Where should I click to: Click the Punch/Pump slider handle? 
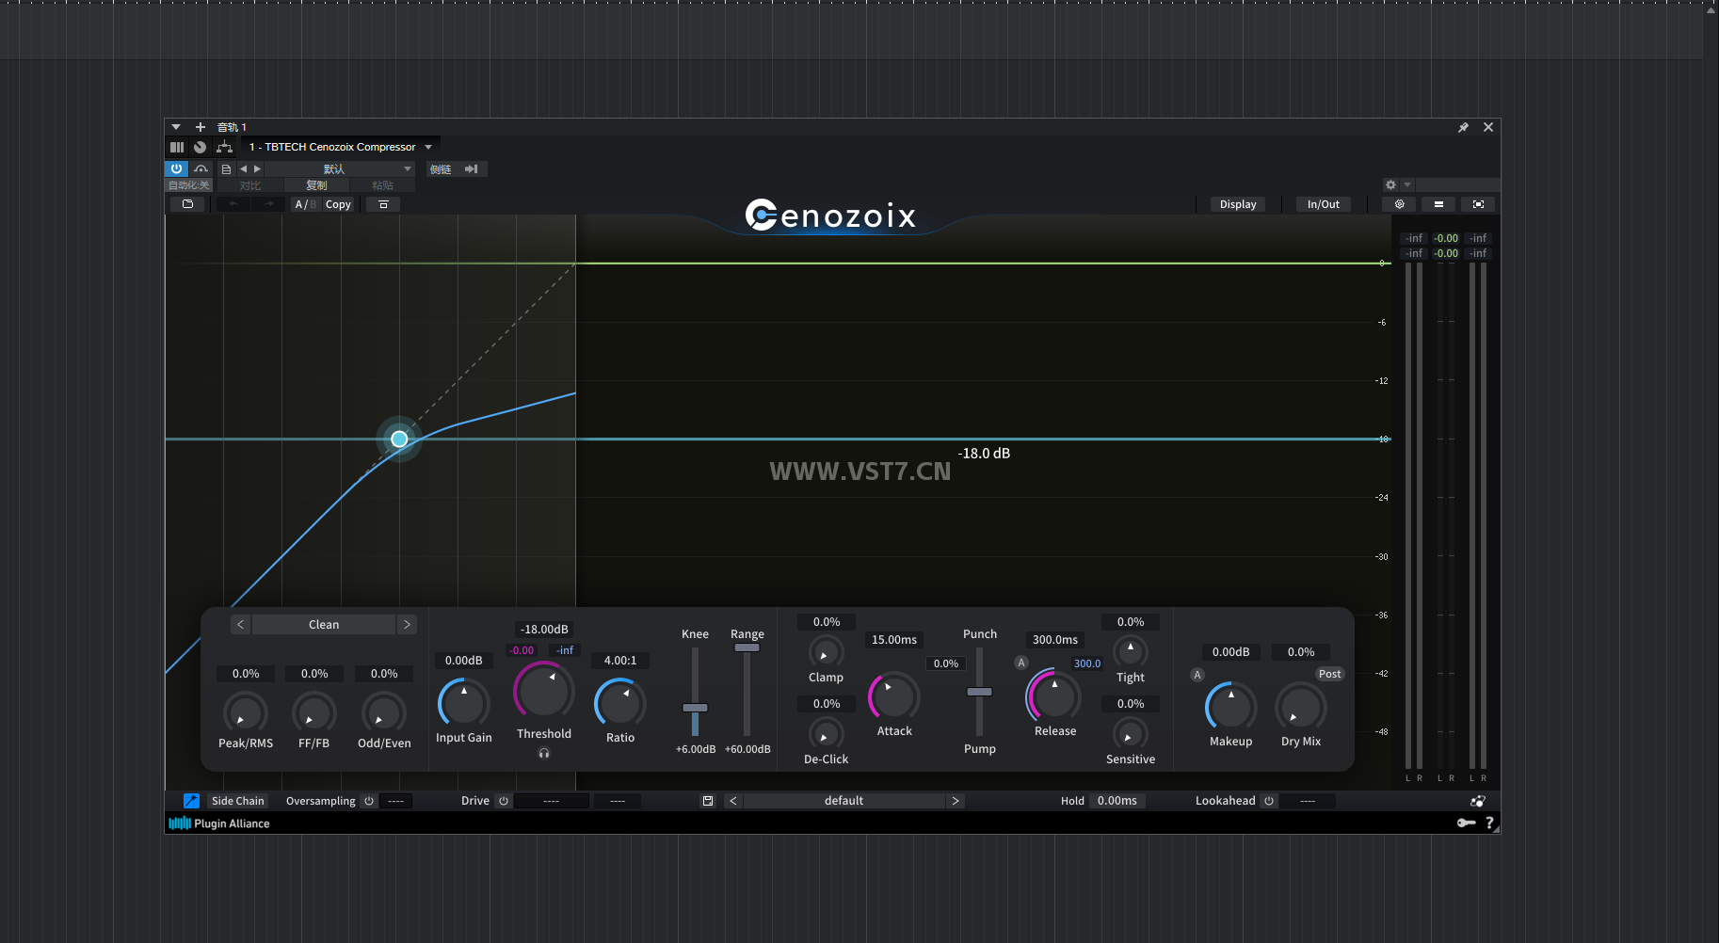click(x=979, y=692)
